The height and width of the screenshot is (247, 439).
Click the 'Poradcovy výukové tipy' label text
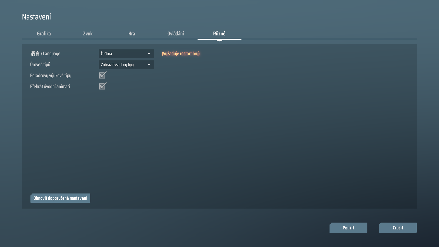(51, 75)
